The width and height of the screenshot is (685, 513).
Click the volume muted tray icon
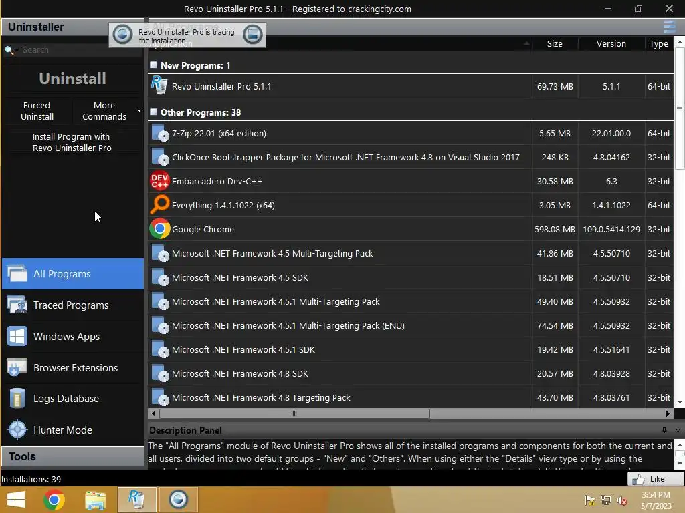click(x=622, y=500)
